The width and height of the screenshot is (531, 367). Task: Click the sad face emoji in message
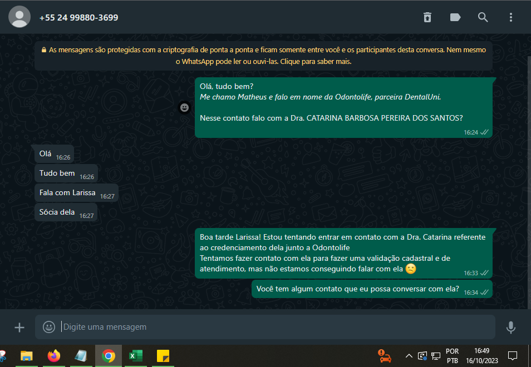[x=411, y=269]
